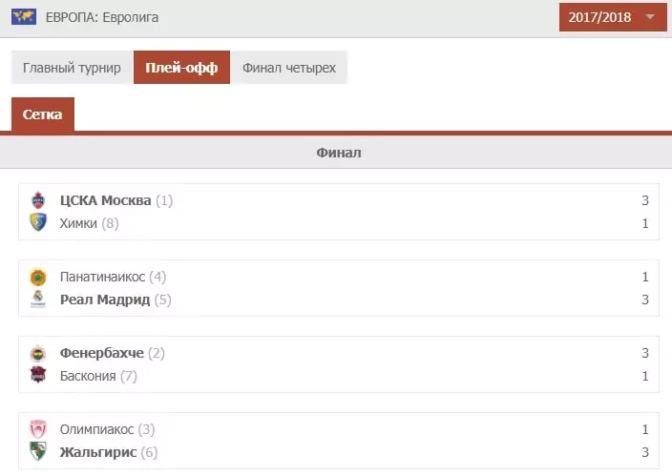Click Баскония's series score 1
The image size is (672, 476).
[645, 376]
